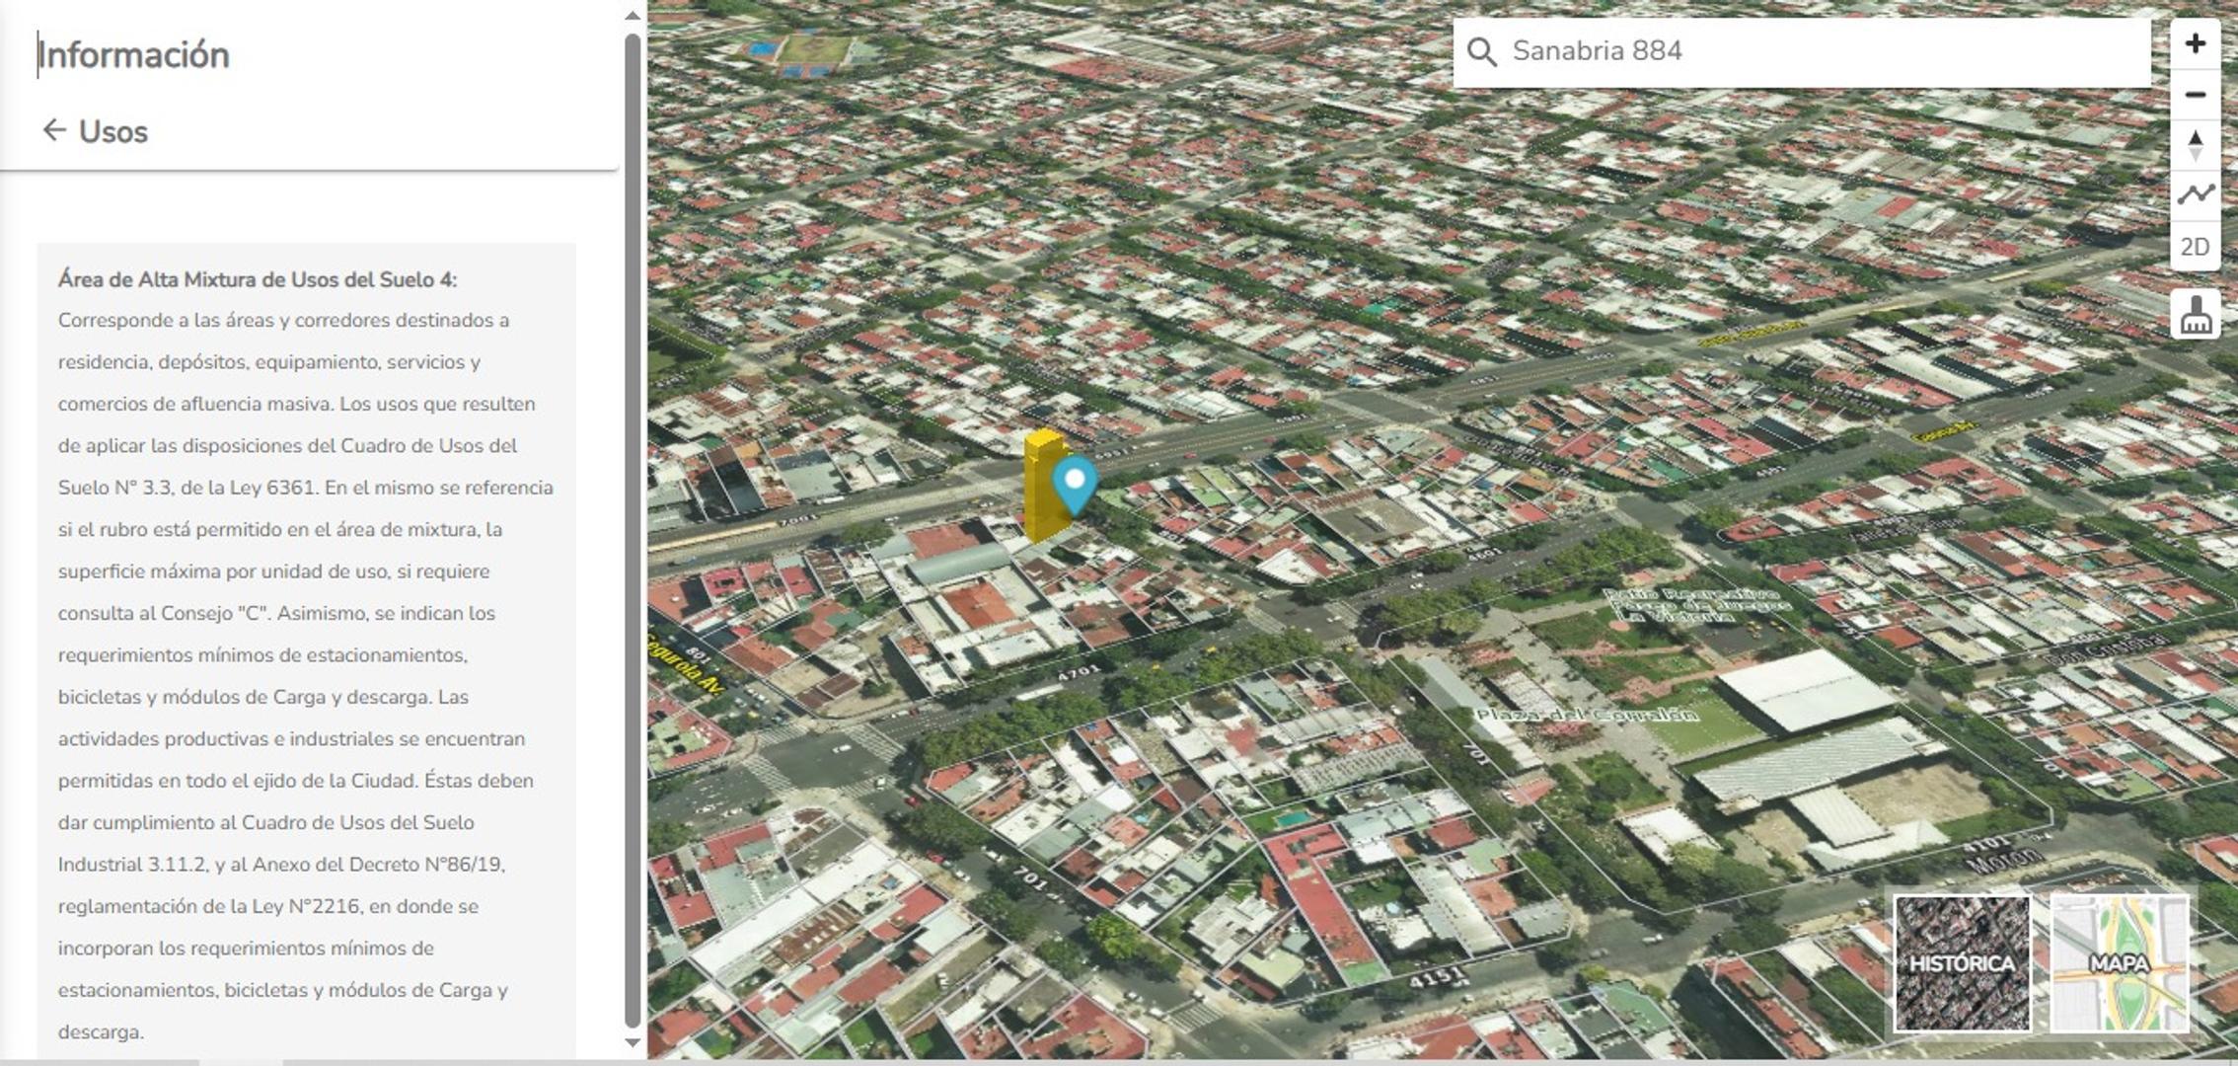Click the Usos link in the panel
Screen dimensions: 2238x1066
click(x=112, y=130)
